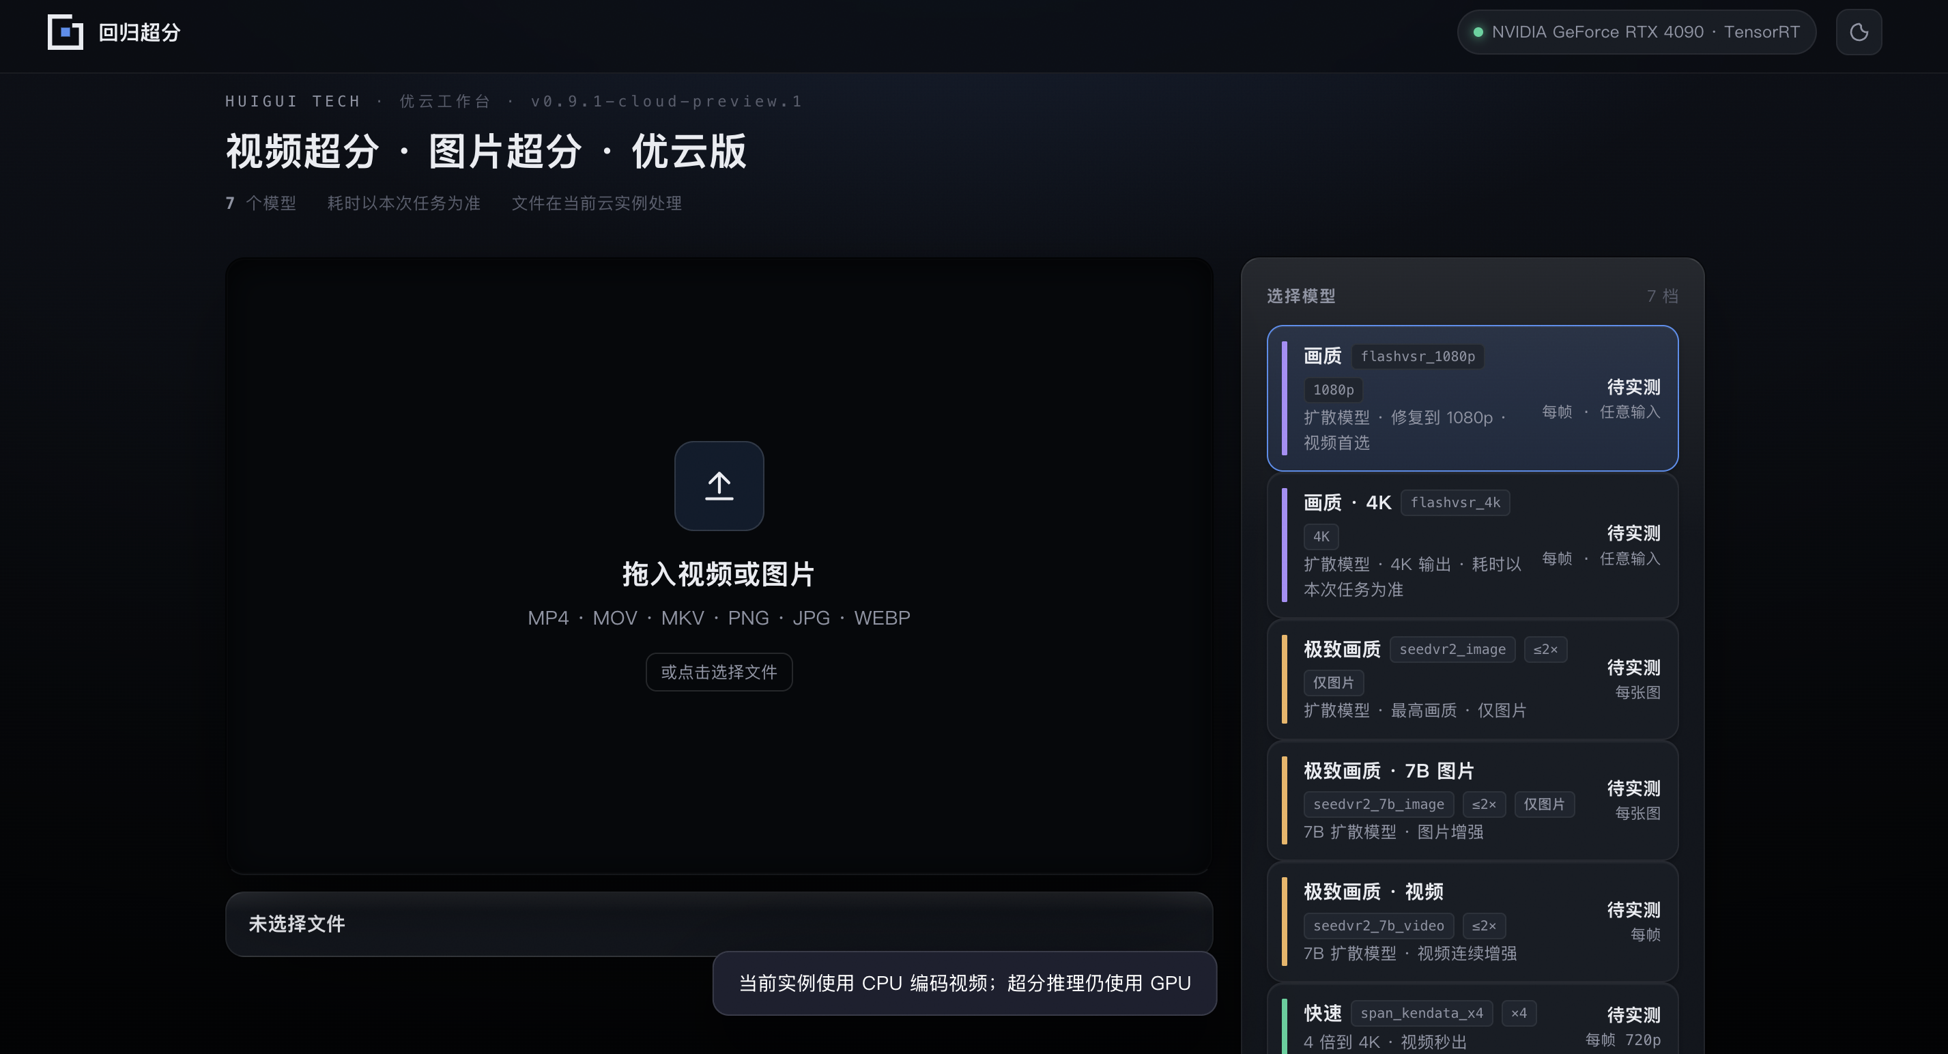Click the 未选择文件 file status bar

click(719, 924)
